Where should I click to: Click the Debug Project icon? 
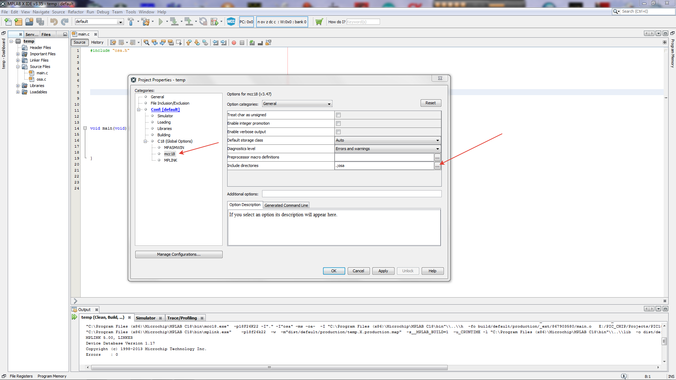point(214,22)
